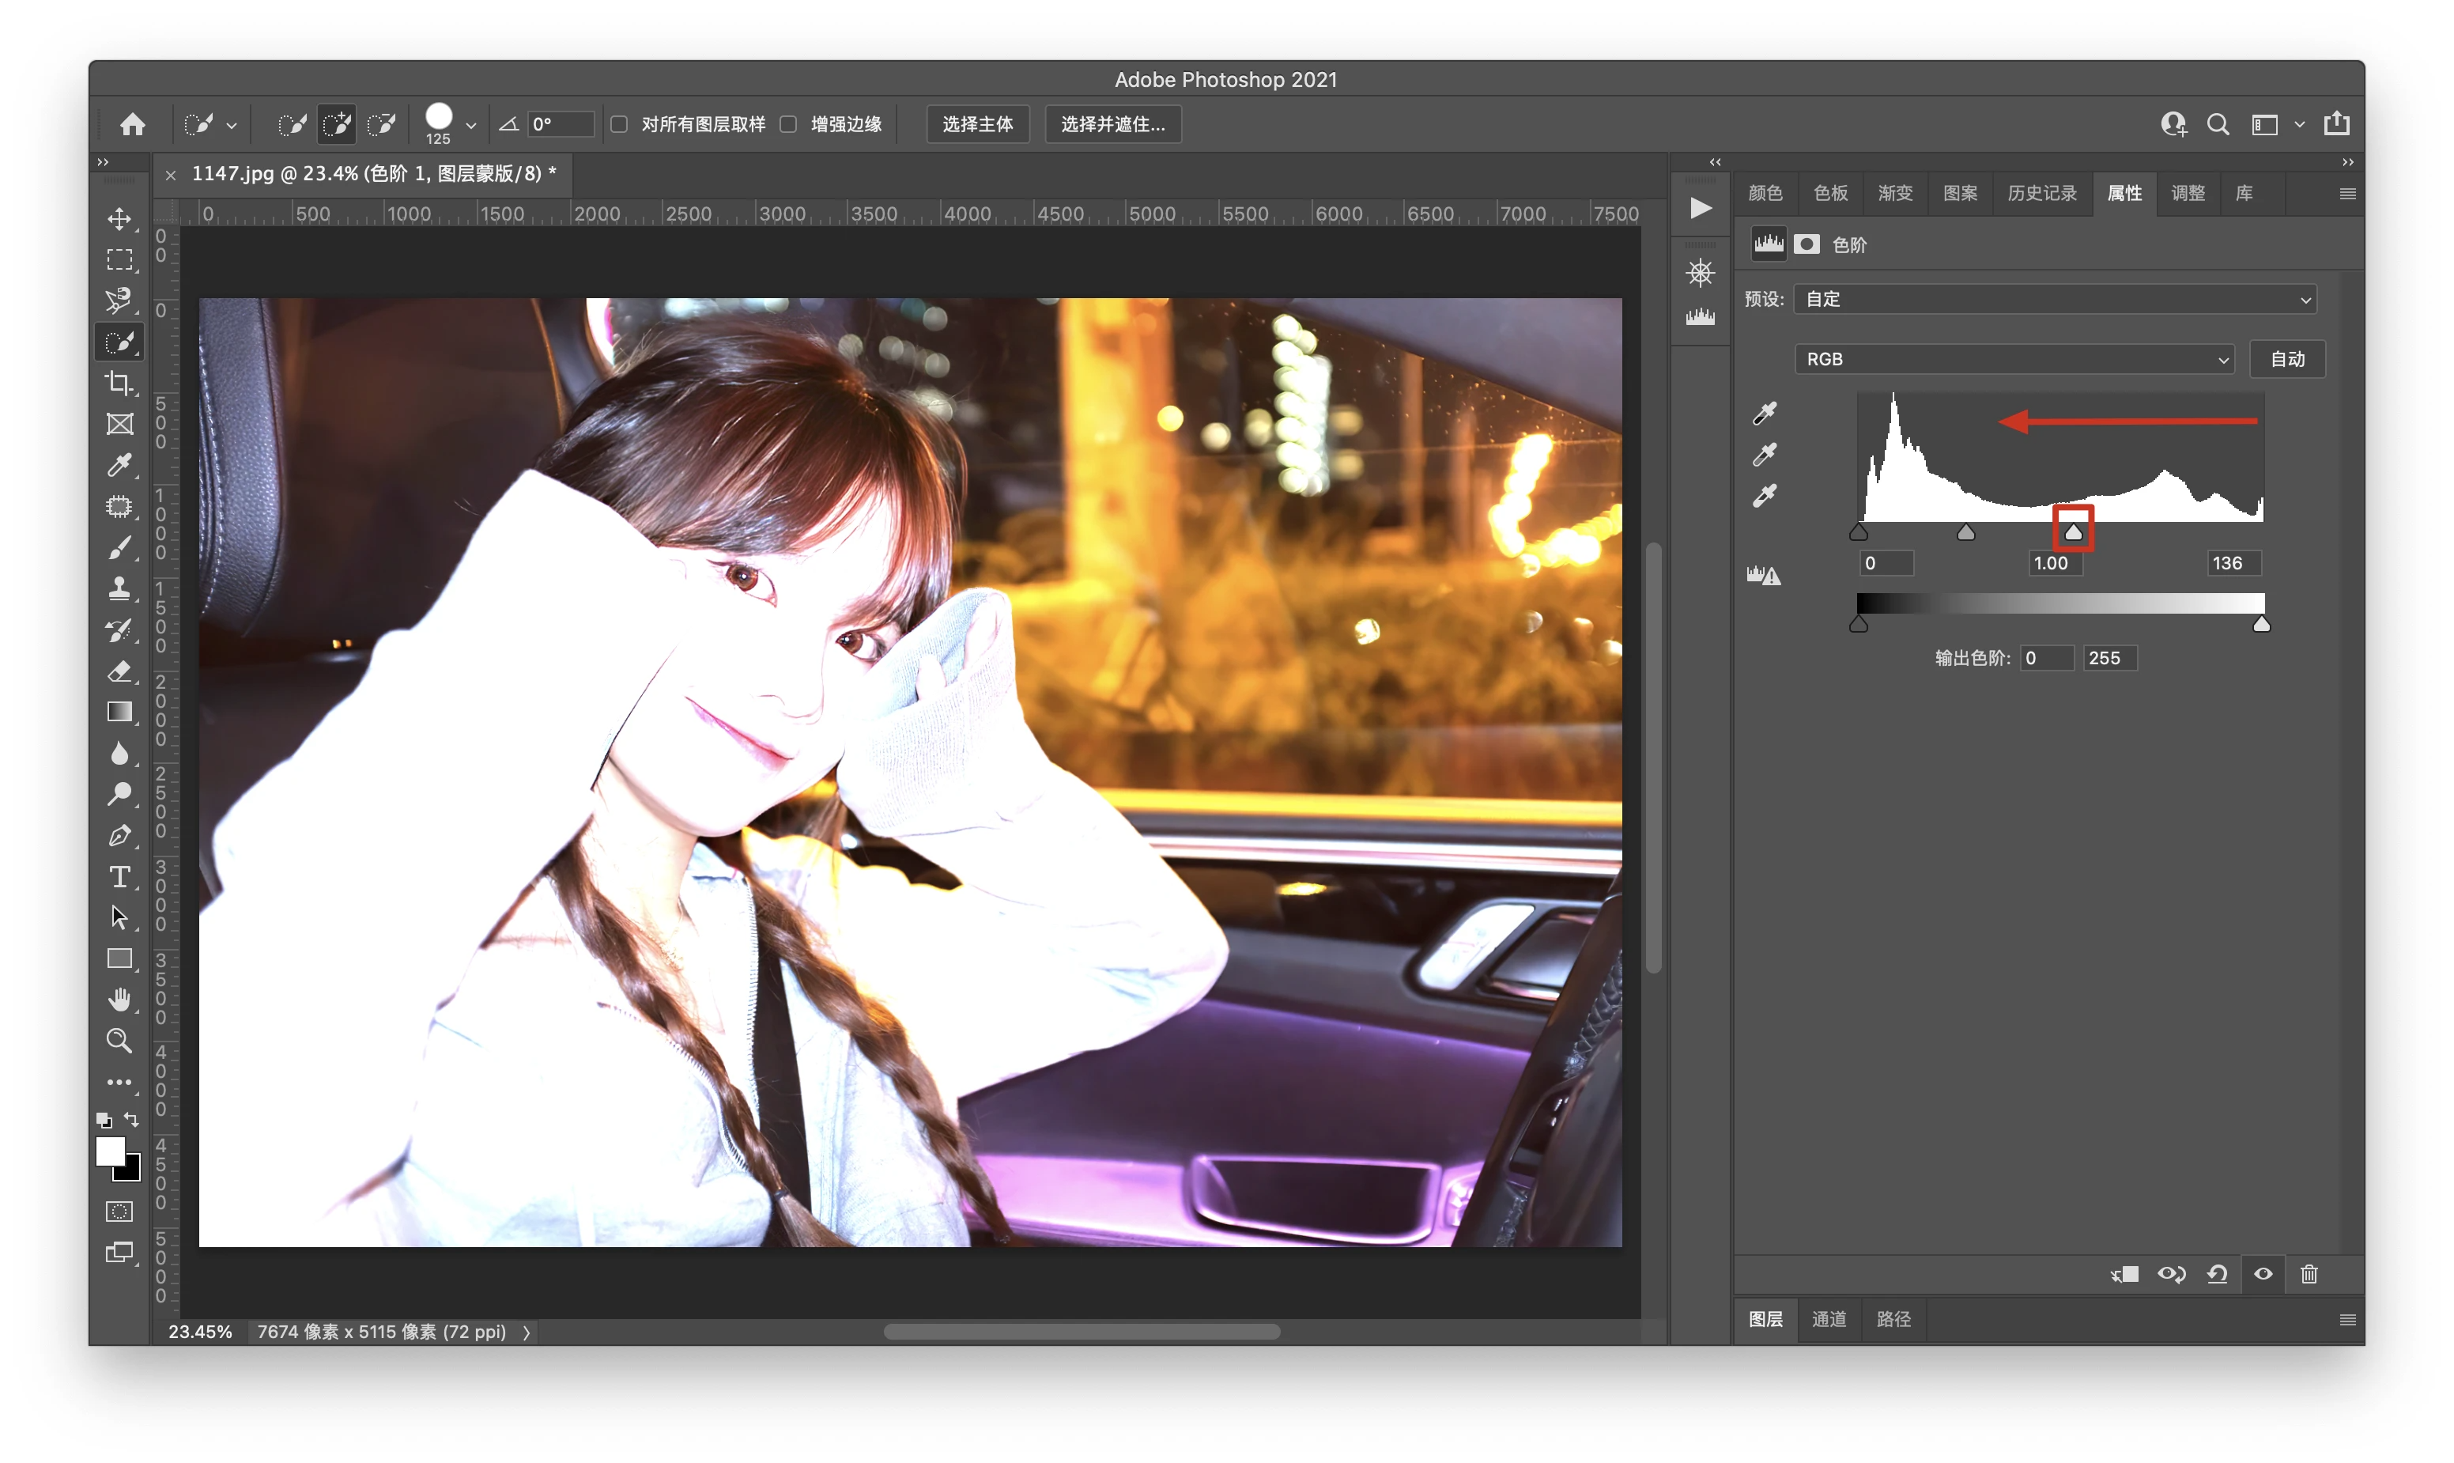Click the highlighted white input levels slider

coord(2073,532)
